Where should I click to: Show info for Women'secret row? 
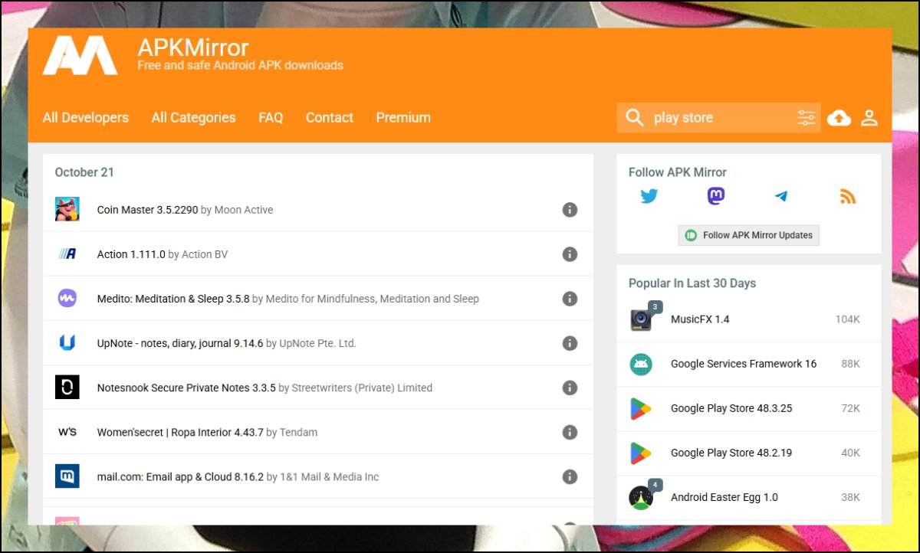(x=570, y=432)
